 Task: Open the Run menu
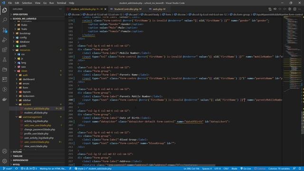(x=51, y=3)
